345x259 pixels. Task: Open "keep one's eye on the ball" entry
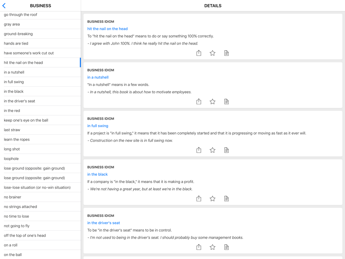[26, 120]
